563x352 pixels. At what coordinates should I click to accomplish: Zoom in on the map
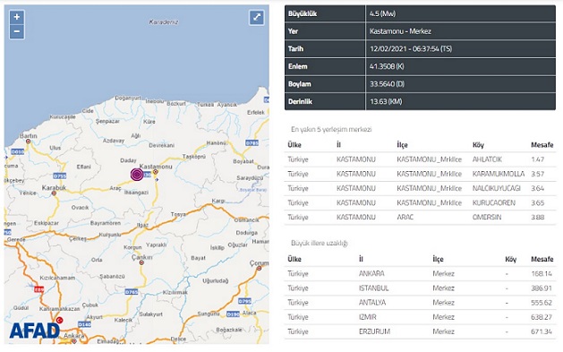click(x=17, y=17)
